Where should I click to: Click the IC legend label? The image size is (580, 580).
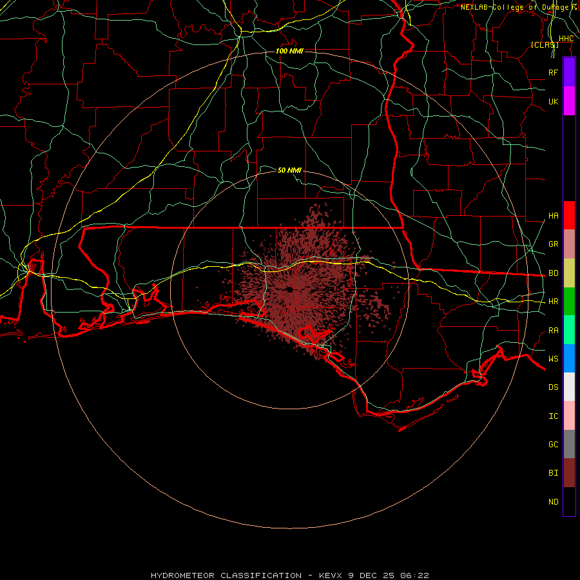(553, 416)
